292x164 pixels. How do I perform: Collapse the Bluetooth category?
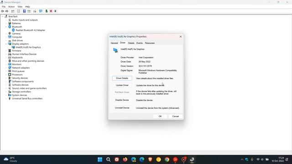click(x=6, y=27)
